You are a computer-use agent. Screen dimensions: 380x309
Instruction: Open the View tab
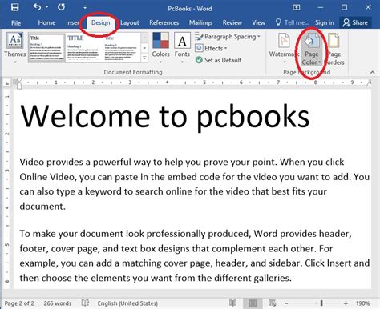pos(258,22)
